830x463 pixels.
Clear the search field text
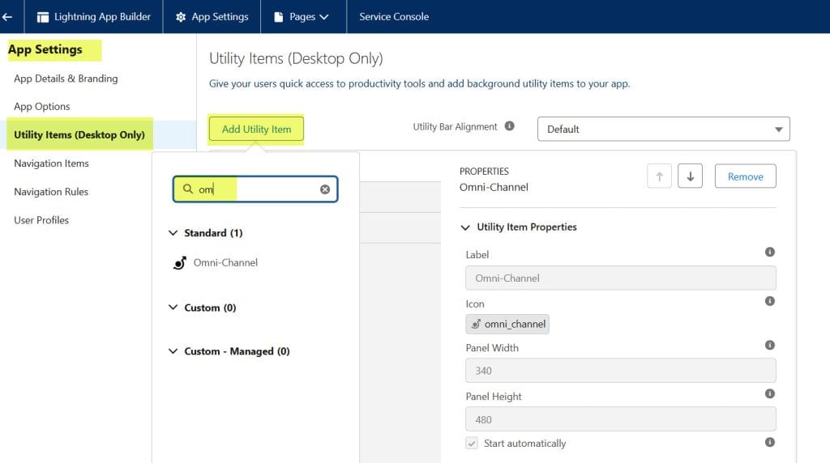tap(325, 189)
